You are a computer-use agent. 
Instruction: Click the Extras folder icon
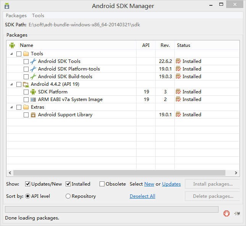click(x=26, y=107)
